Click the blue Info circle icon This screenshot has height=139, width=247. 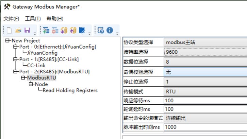(x=110, y=30)
